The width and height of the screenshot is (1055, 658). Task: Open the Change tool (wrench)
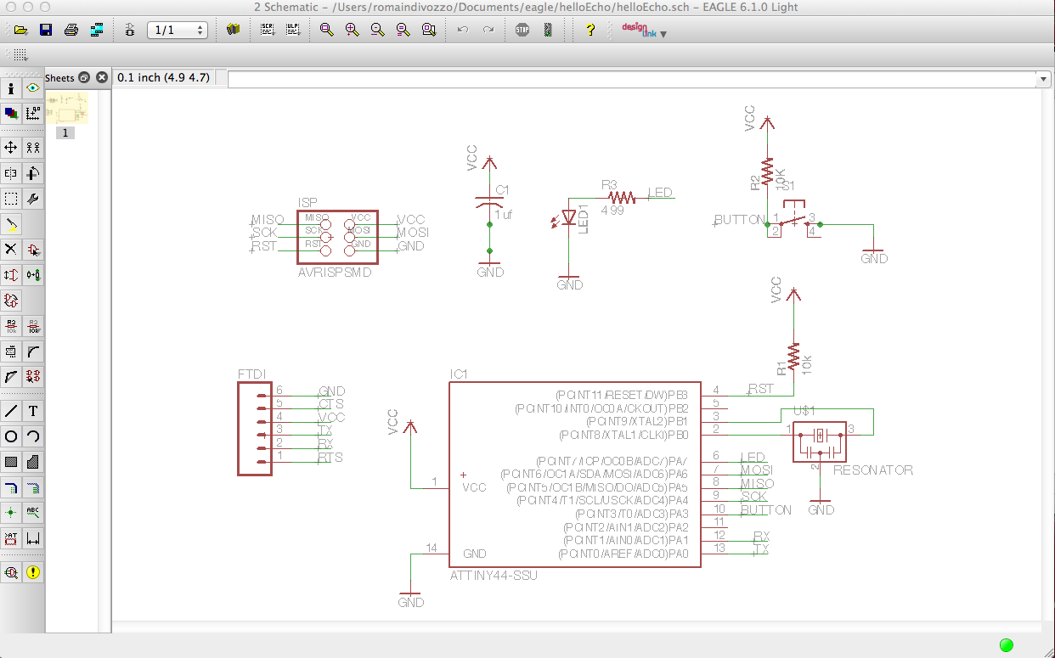coord(33,199)
